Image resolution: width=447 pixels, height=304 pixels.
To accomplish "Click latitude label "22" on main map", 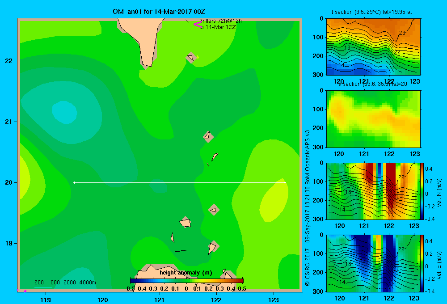I will [x=8, y=61].
